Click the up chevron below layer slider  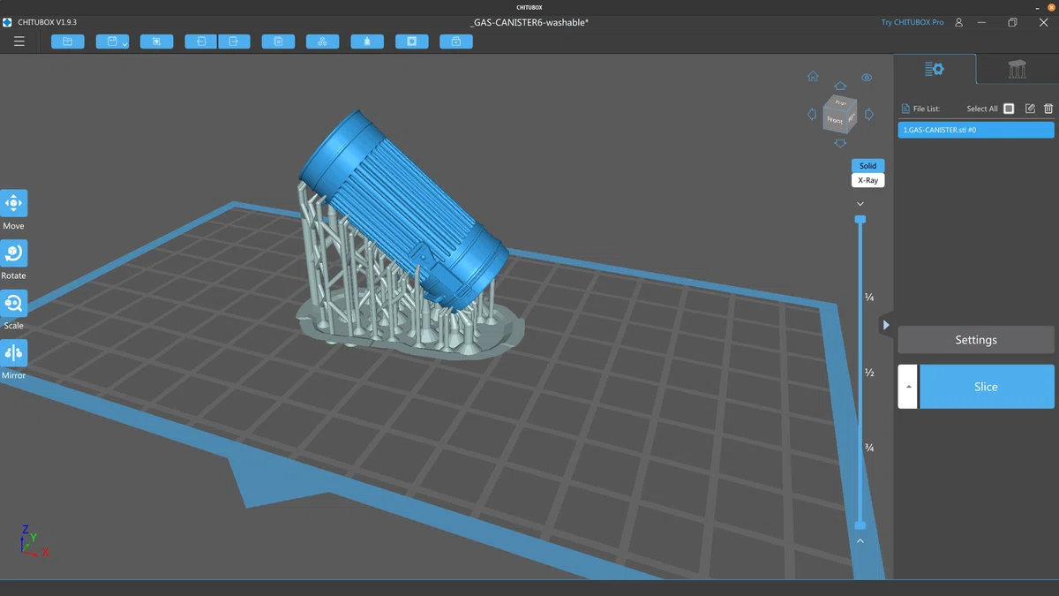tap(860, 540)
